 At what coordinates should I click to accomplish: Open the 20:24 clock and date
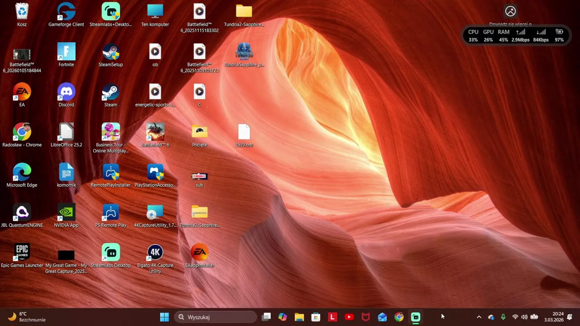click(x=554, y=317)
